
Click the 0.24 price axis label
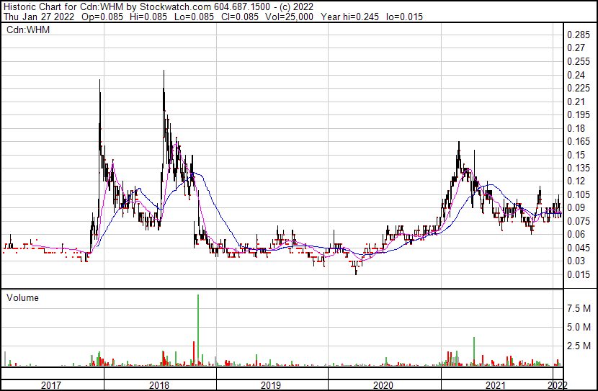[576, 75]
